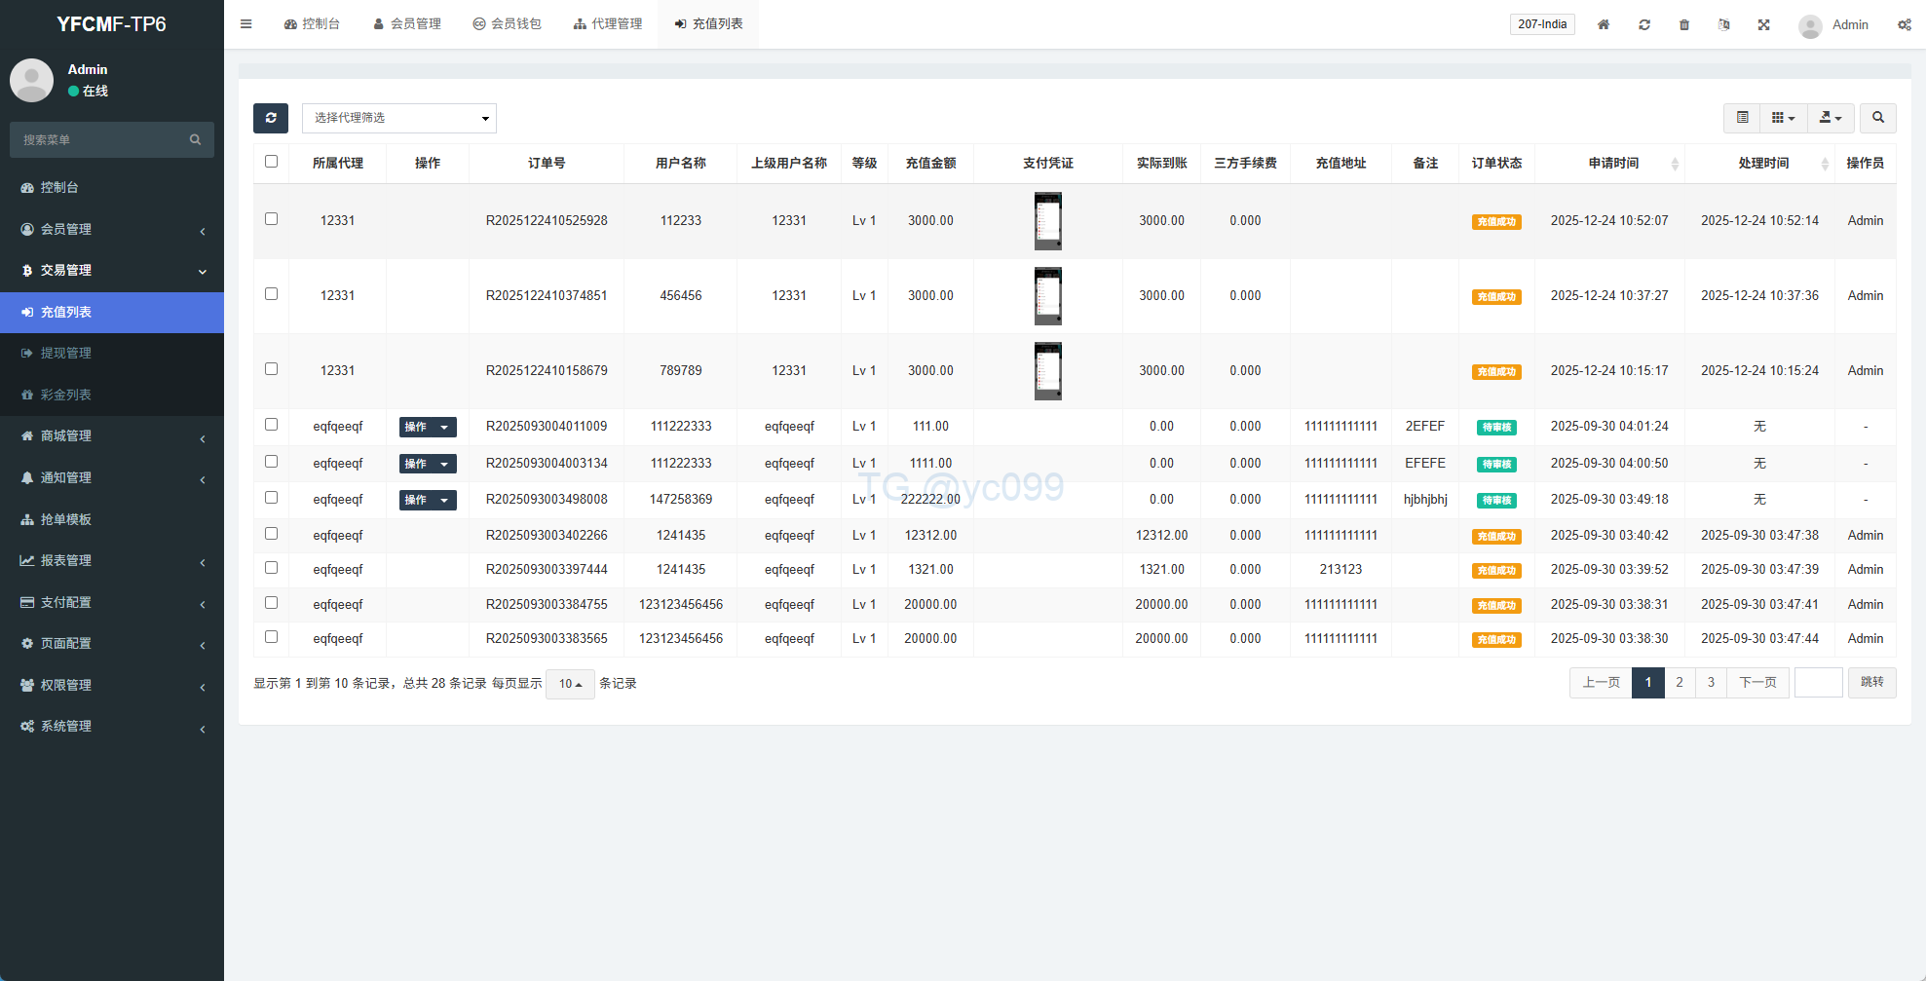
Task: Switch to the 会员钱包 tab
Action: pos(507,24)
